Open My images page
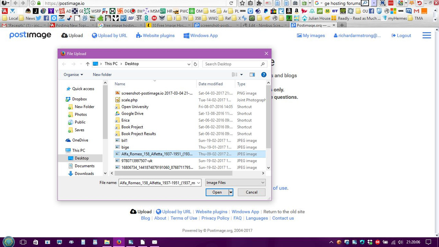 click(311, 36)
